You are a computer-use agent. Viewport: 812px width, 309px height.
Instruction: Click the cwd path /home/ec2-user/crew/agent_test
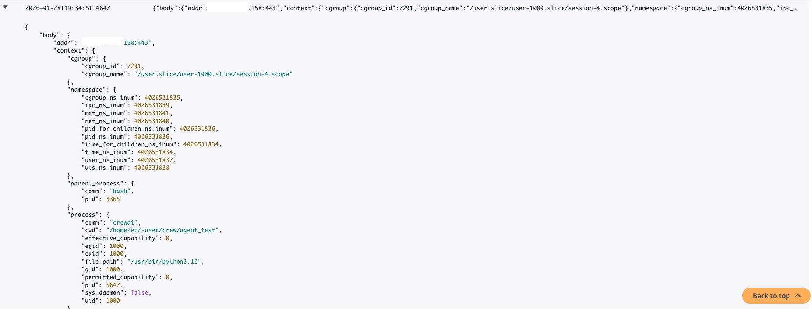[162, 230]
